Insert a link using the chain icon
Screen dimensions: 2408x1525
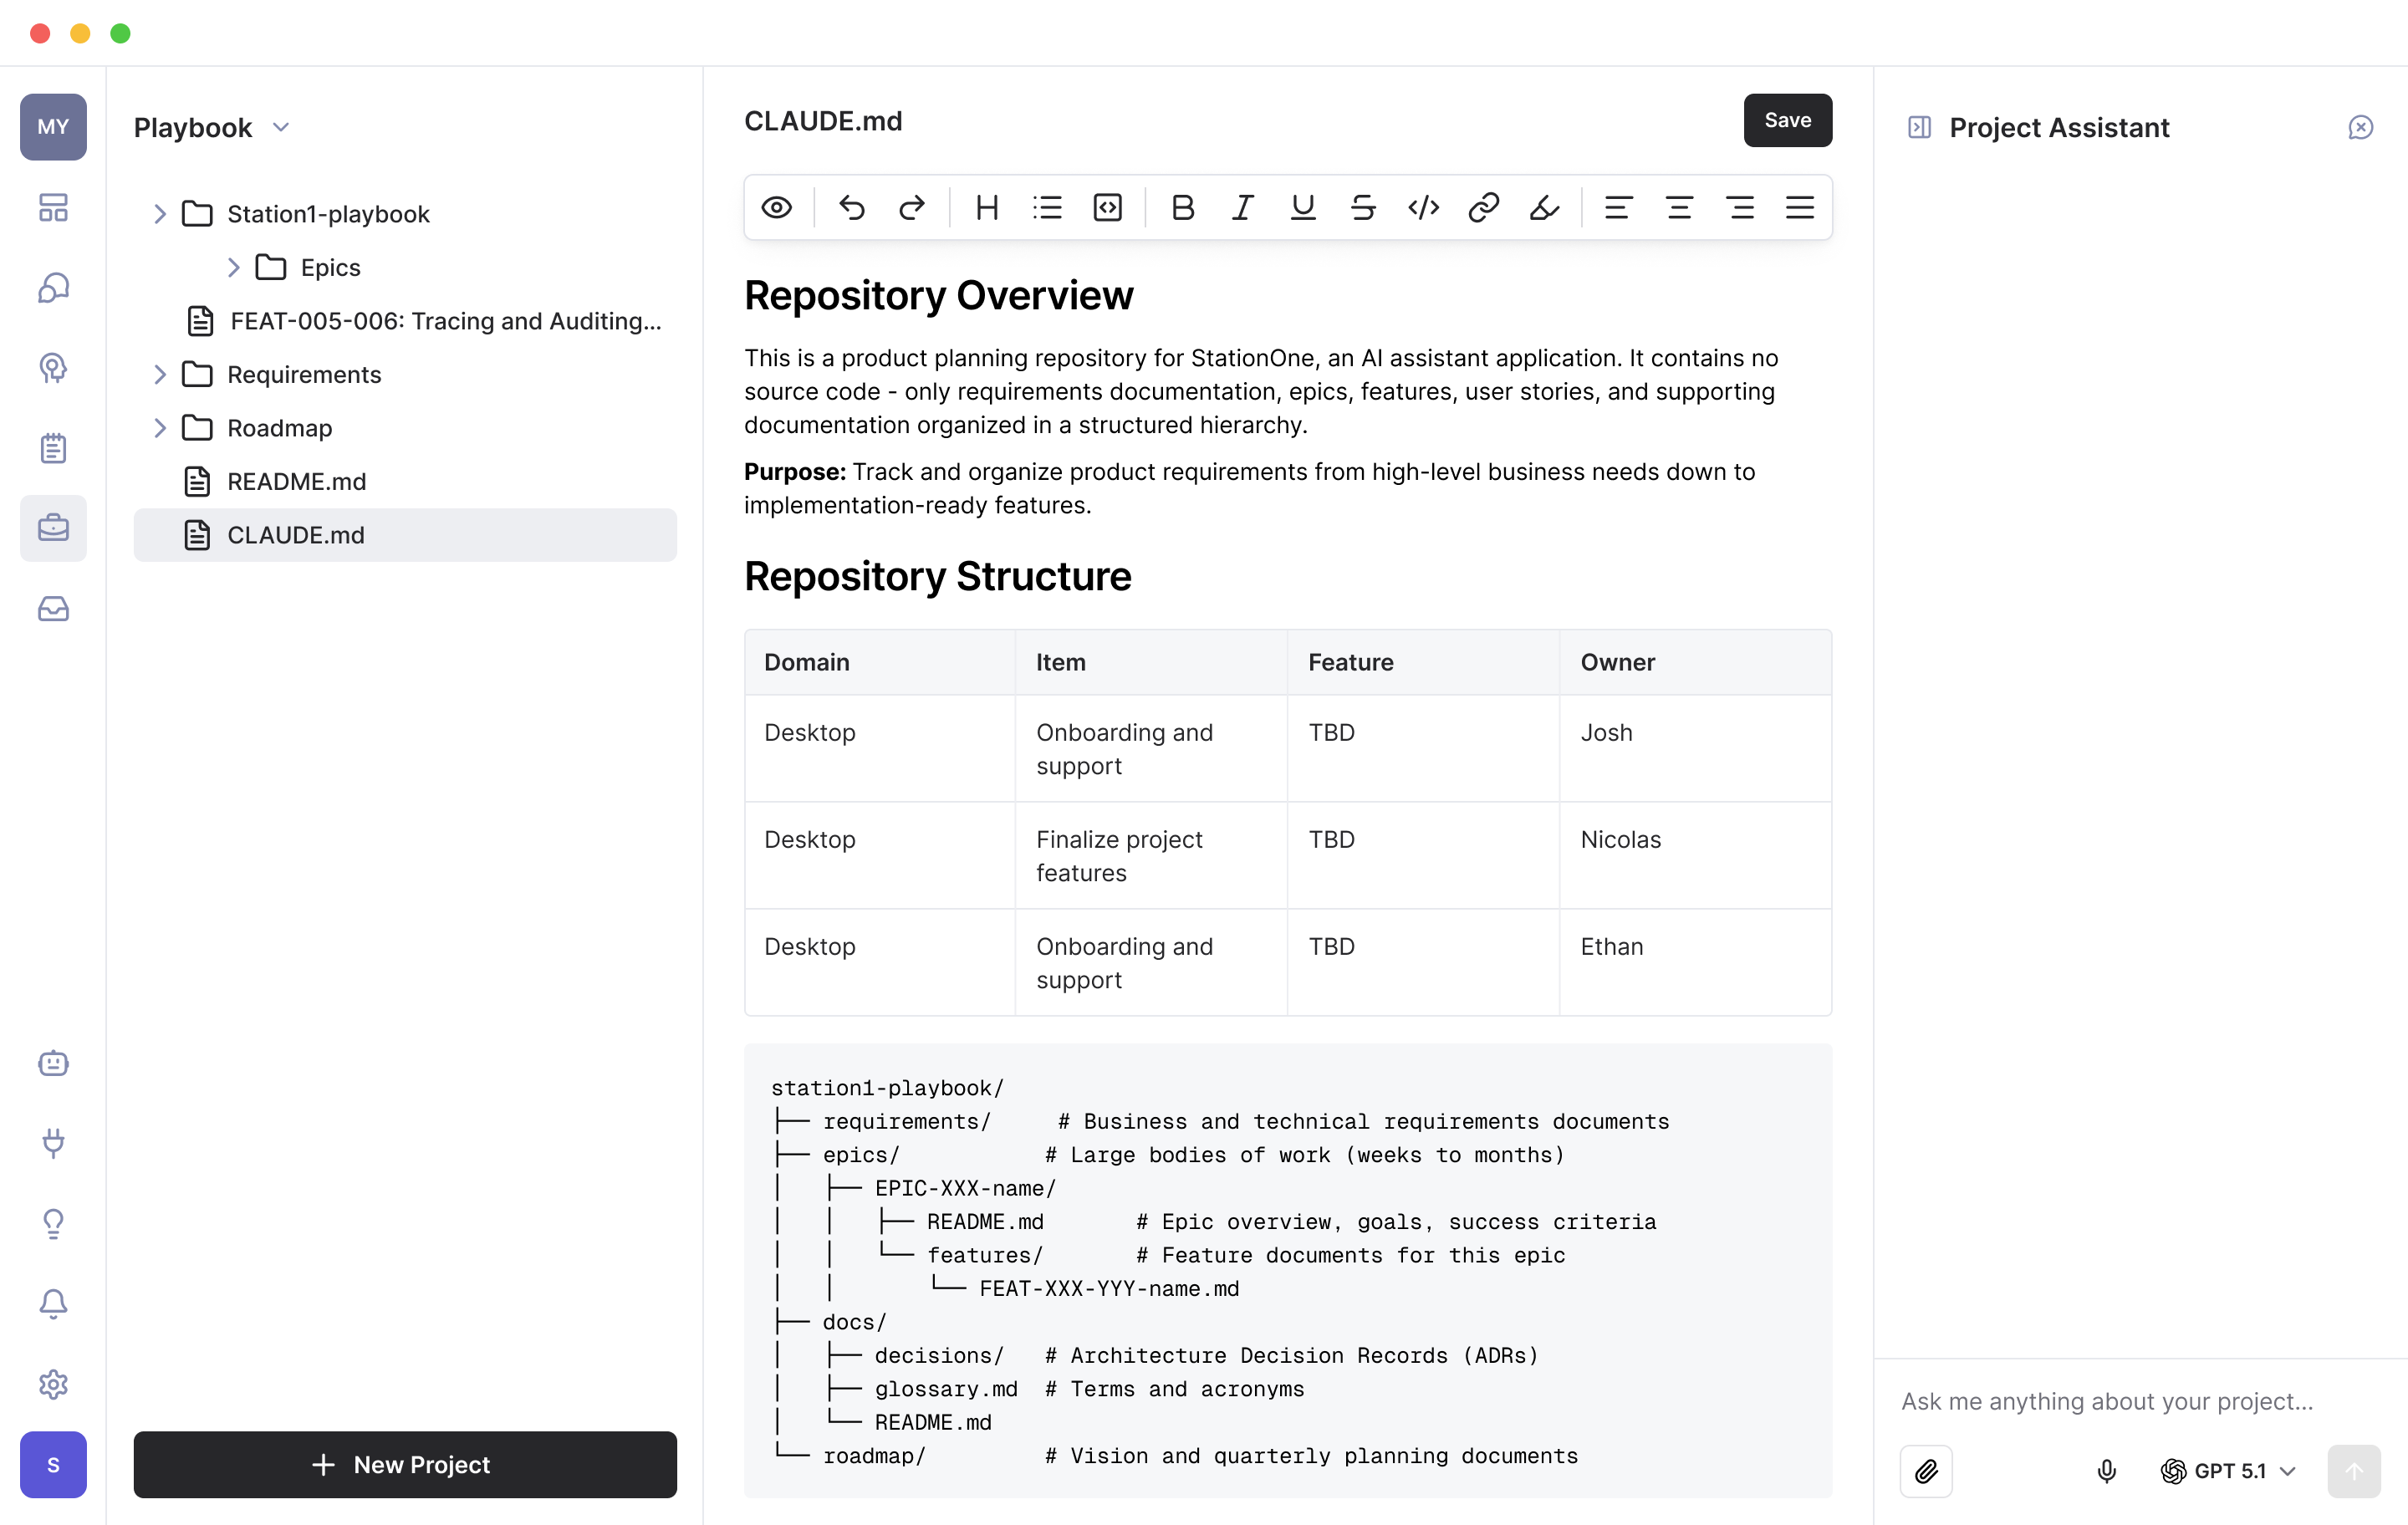click(x=1483, y=208)
